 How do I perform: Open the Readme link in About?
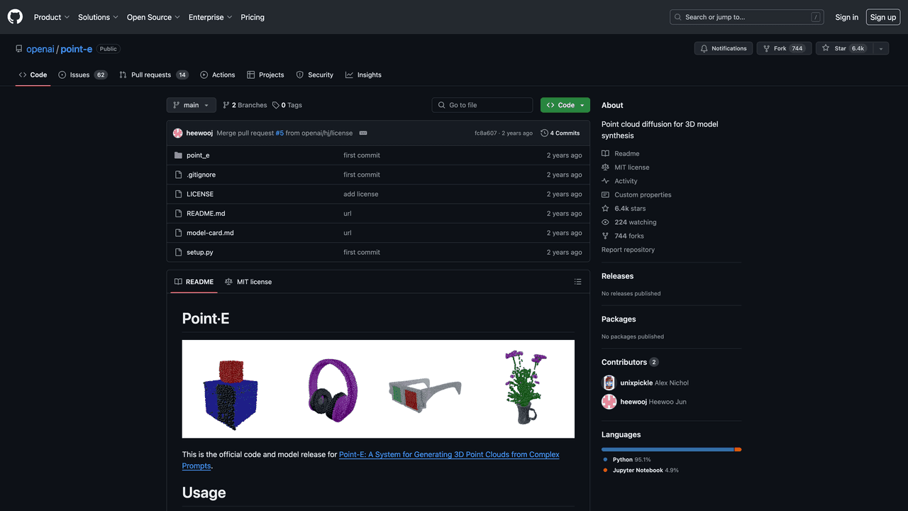point(621,153)
